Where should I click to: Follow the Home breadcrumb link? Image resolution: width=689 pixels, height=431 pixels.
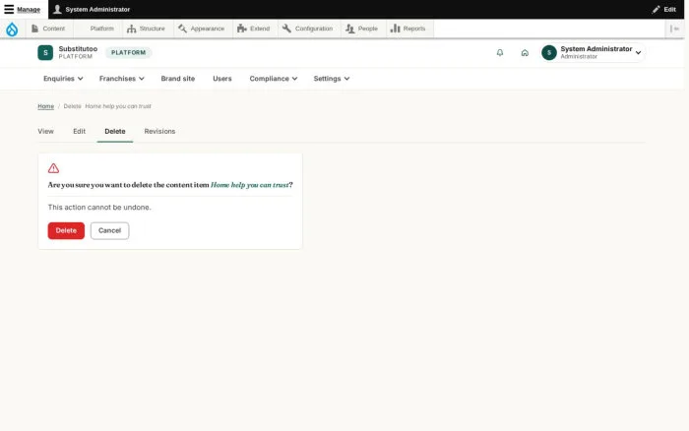(x=45, y=106)
